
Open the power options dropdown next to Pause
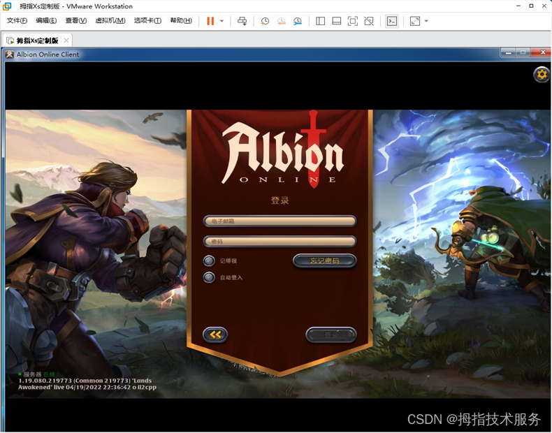(x=221, y=21)
